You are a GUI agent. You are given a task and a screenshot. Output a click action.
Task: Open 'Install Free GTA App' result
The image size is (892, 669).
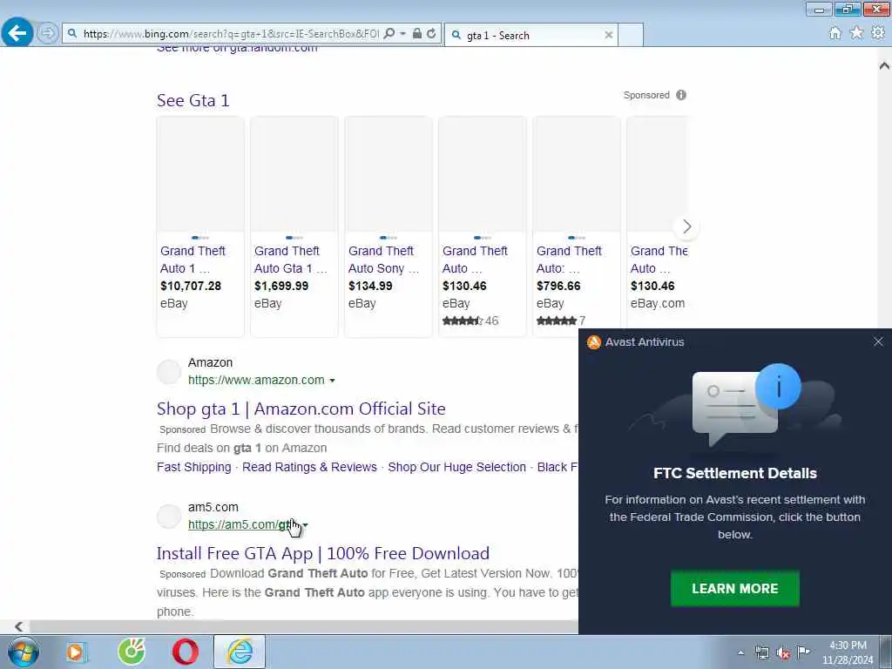tap(322, 553)
